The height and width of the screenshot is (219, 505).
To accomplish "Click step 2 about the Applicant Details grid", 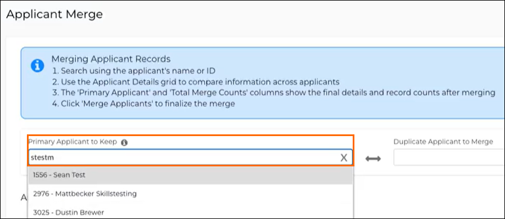I will coord(195,82).
